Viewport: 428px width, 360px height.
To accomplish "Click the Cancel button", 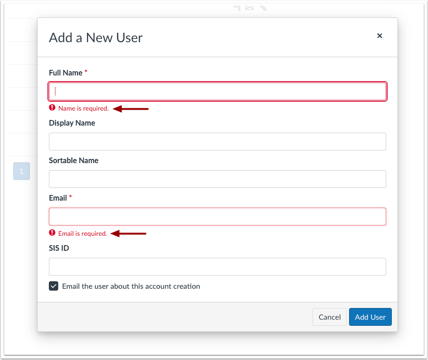I will click(x=329, y=317).
